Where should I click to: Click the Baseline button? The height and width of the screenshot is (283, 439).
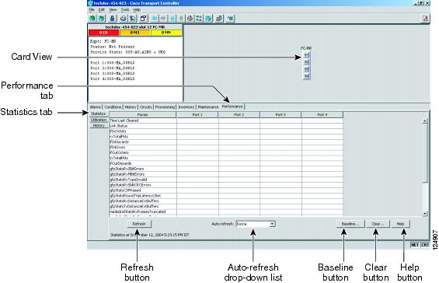tap(350, 224)
